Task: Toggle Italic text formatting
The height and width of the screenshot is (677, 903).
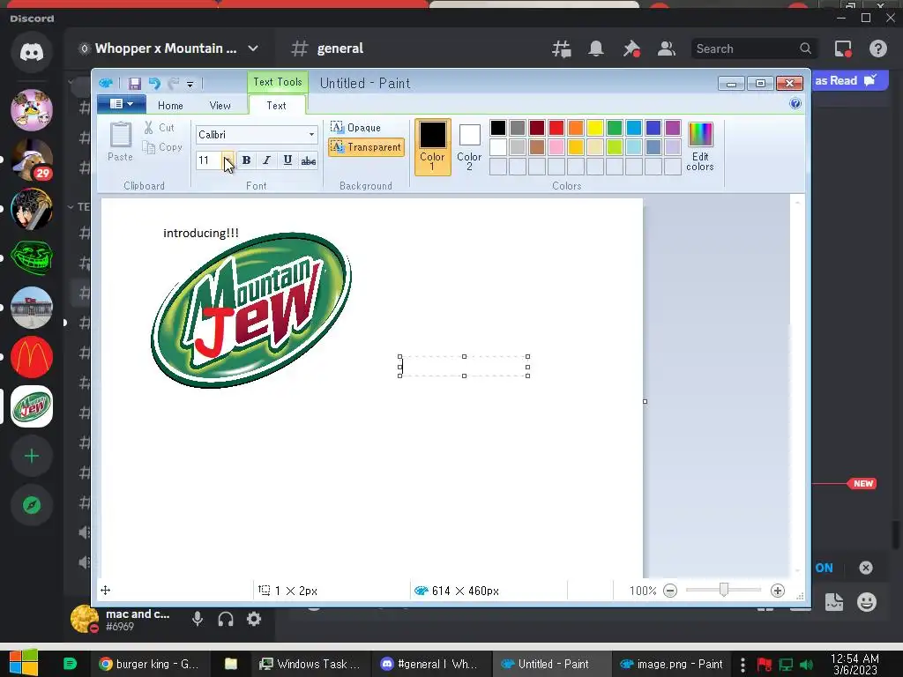Action: point(266,160)
